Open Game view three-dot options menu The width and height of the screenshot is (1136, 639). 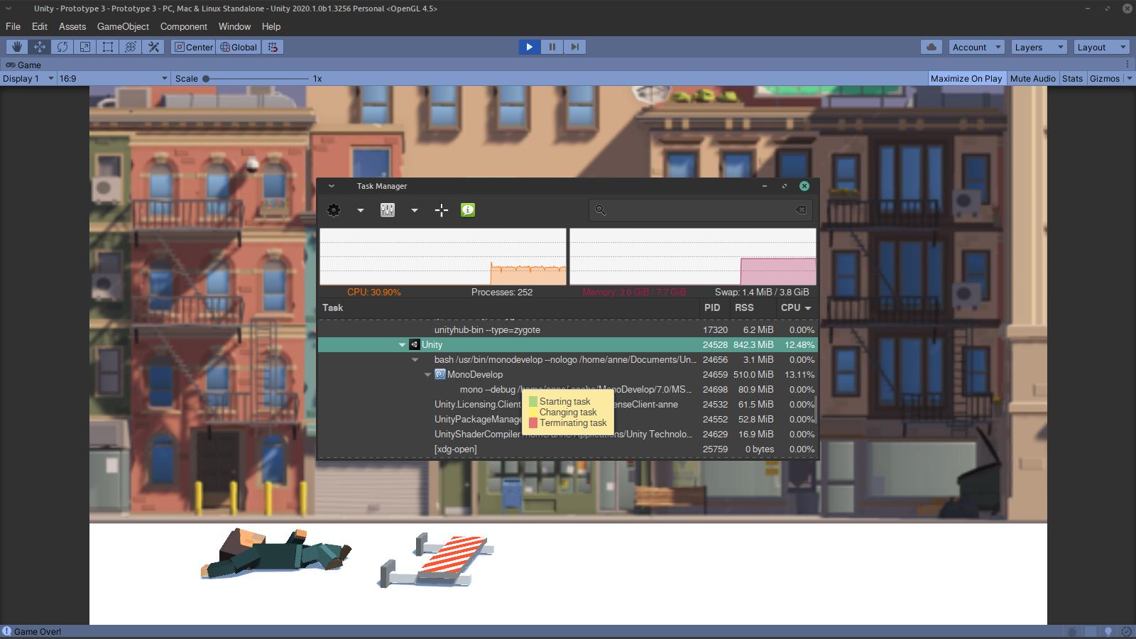pyautogui.click(x=1127, y=65)
